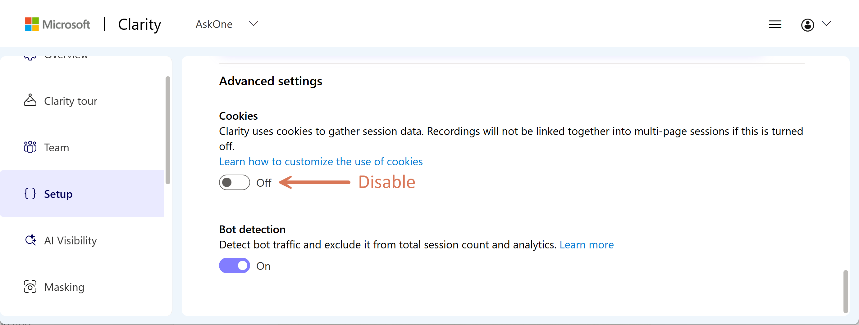Expand the AskOne project dropdown
The height and width of the screenshot is (325, 859).
[x=254, y=24]
